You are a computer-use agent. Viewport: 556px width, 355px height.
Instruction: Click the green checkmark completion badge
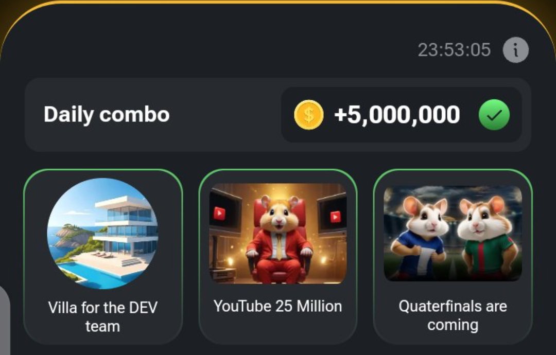point(494,115)
